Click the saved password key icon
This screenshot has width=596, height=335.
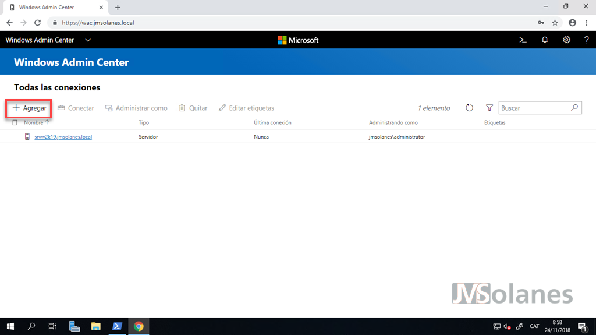541,23
